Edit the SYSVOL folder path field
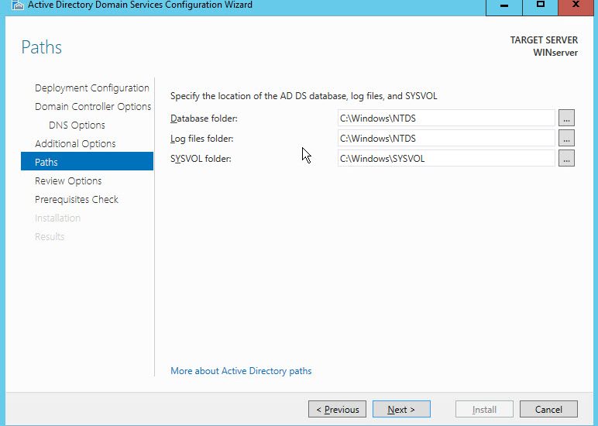 pos(446,159)
